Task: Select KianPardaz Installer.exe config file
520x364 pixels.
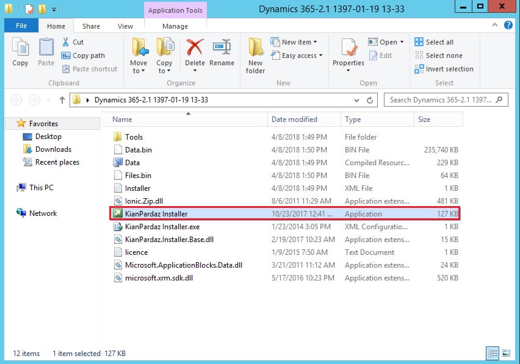Action: [285, 227]
